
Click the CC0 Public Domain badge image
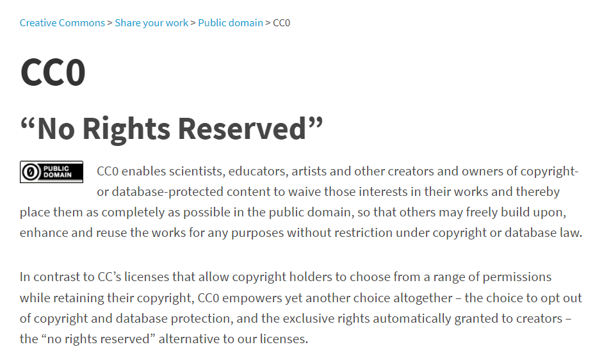(51, 172)
